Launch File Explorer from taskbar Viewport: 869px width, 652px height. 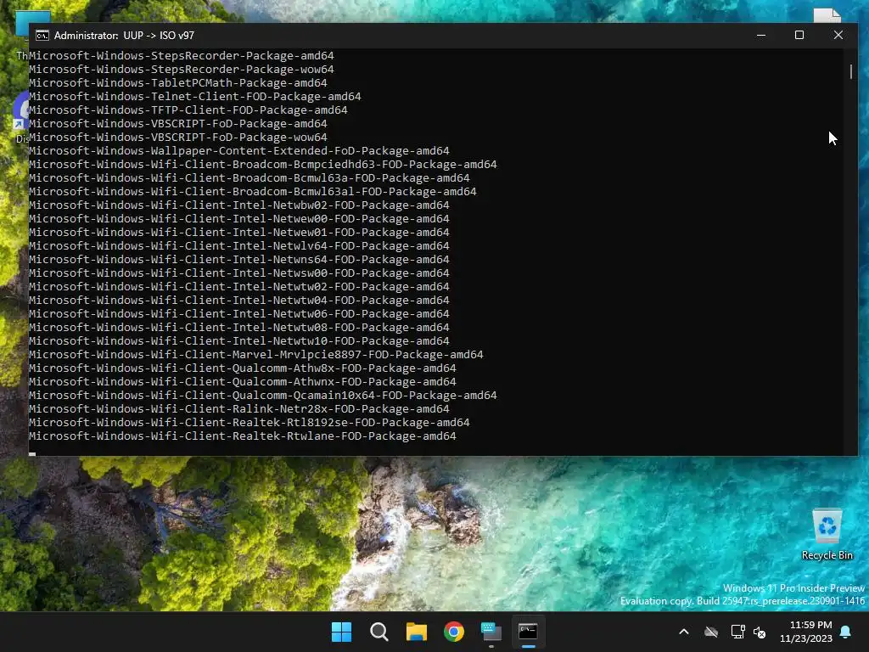point(416,632)
